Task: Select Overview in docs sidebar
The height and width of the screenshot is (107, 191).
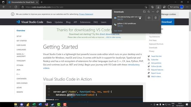Action: [x=21, y=31]
